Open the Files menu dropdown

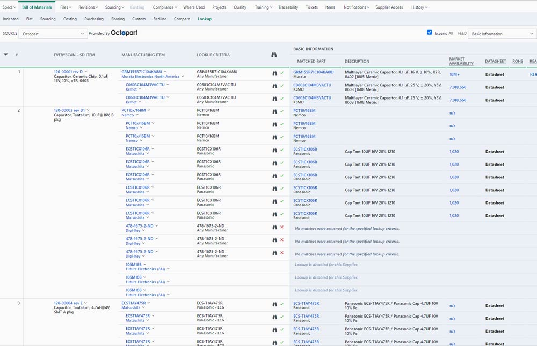click(x=66, y=7)
